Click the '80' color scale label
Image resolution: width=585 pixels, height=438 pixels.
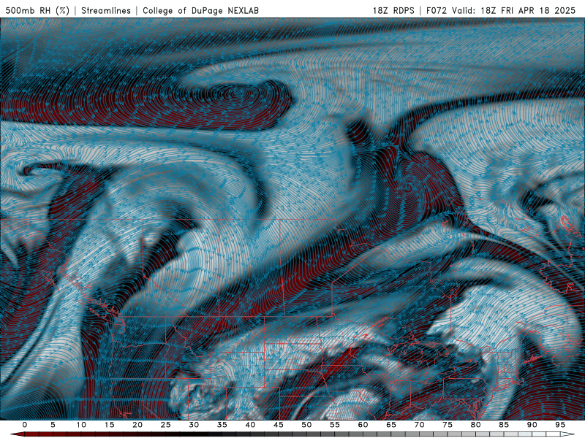pyautogui.click(x=476, y=425)
